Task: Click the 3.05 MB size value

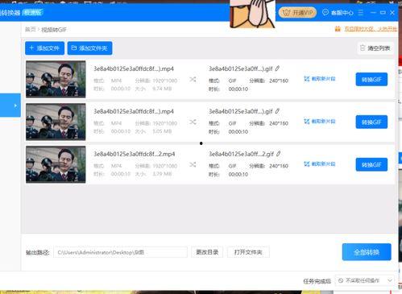Action: click(162, 131)
